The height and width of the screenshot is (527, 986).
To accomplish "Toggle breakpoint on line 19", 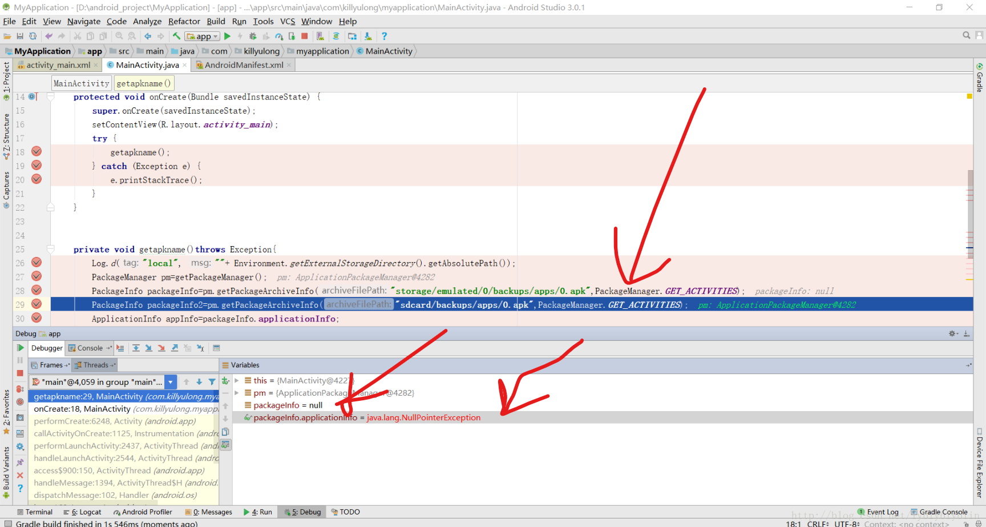I will [x=37, y=165].
